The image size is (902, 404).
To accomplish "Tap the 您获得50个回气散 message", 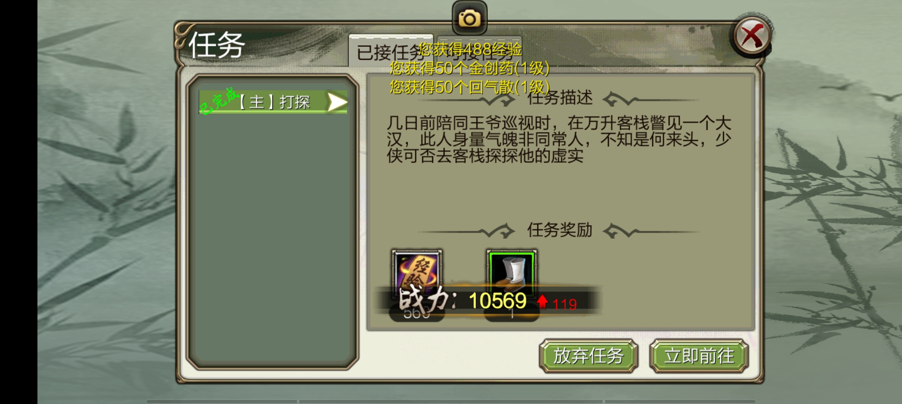I will 470,87.
